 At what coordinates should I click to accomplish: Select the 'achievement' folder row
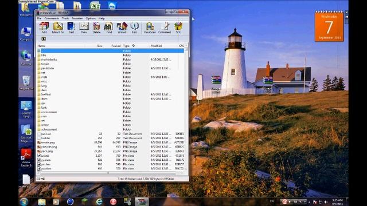coord(111,129)
